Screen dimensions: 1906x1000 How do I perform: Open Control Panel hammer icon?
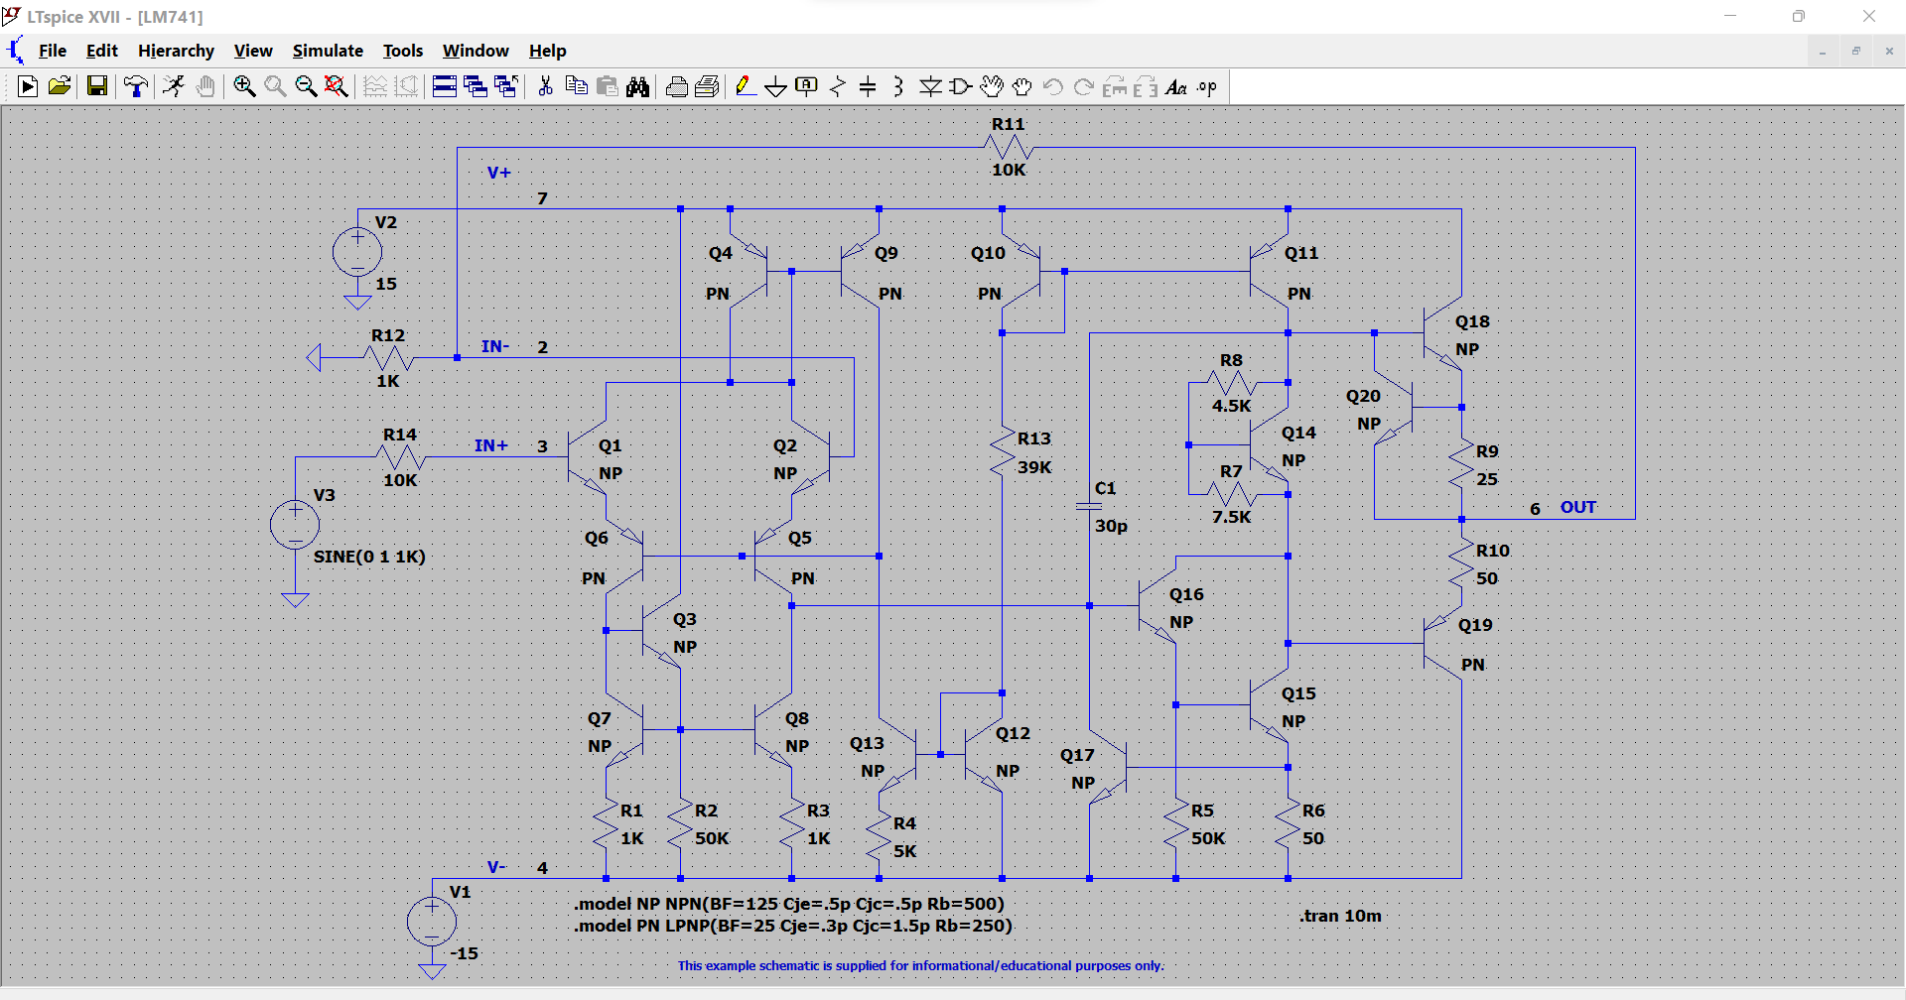[x=135, y=87]
